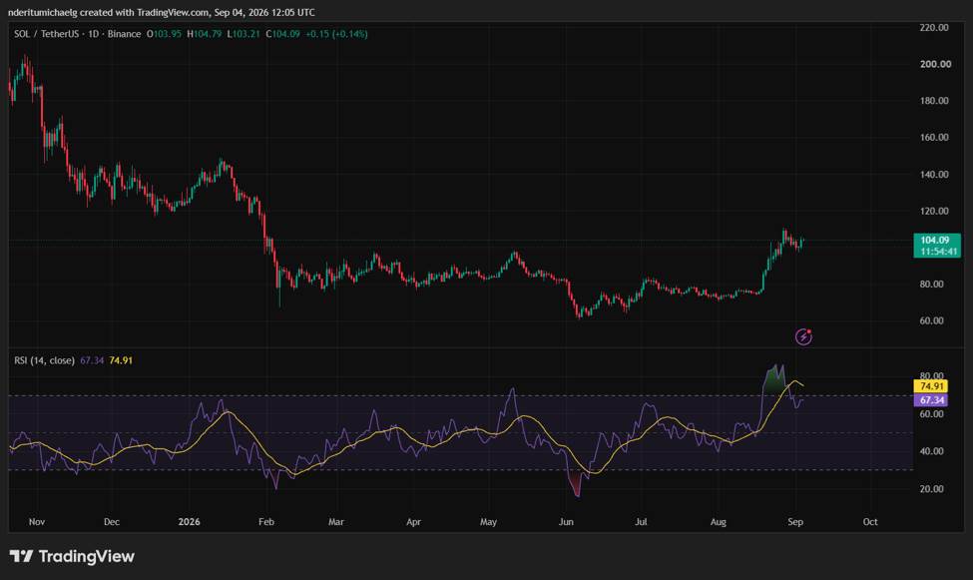Click the Jun label on time axis
The image size is (973, 580).
[566, 522]
